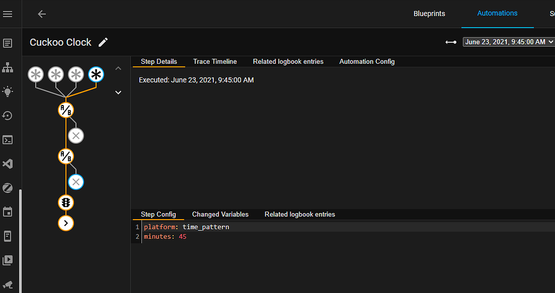Switch to the Changed Variables tab
This screenshot has height=293, width=555.
click(220, 214)
